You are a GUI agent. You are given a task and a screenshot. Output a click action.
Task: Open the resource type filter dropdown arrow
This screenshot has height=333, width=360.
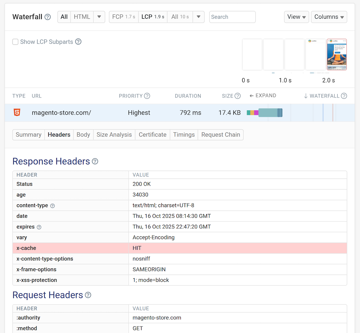99,17
